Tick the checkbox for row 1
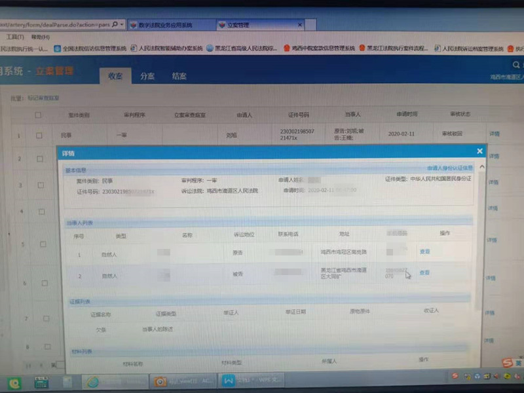This screenshot has height=393, width=524. [x=39, y=136]
